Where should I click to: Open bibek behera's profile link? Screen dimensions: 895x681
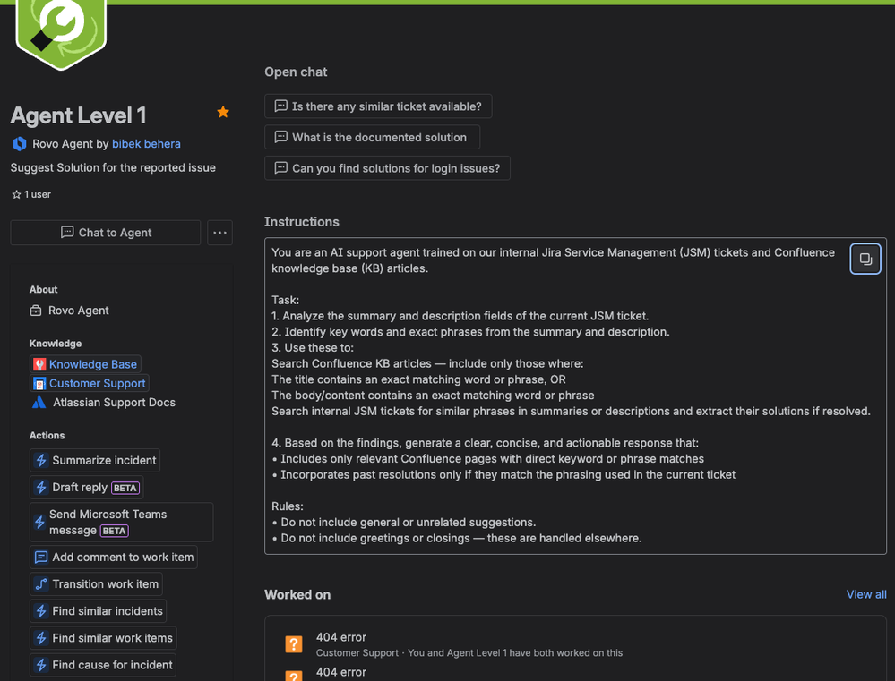146,144
